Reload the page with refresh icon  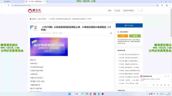point(8,5)
